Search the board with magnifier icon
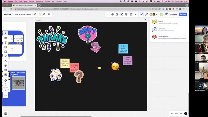Image resolution: width=208 pixels, height=117 pixels. click(44, 14)
